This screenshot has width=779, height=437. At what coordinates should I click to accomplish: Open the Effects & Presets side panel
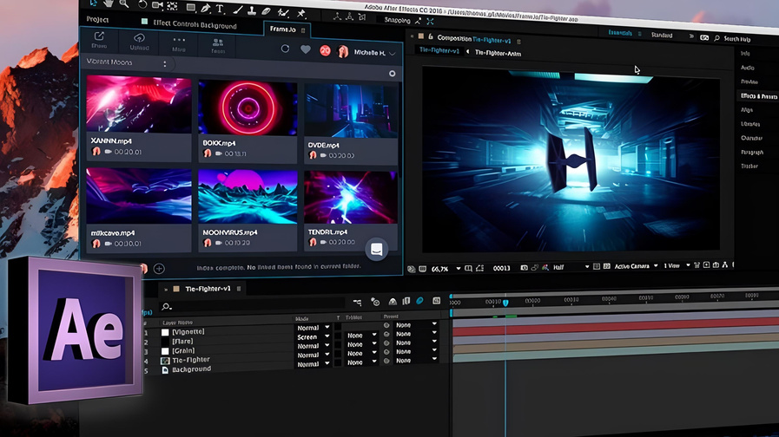click(x=758, y=95)
